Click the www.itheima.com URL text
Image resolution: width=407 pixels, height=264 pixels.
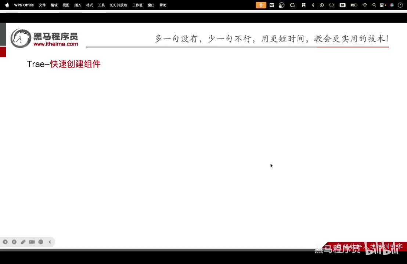[x=56, y=44]
